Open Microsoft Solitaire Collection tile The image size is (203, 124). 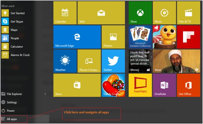pos(140,37)
